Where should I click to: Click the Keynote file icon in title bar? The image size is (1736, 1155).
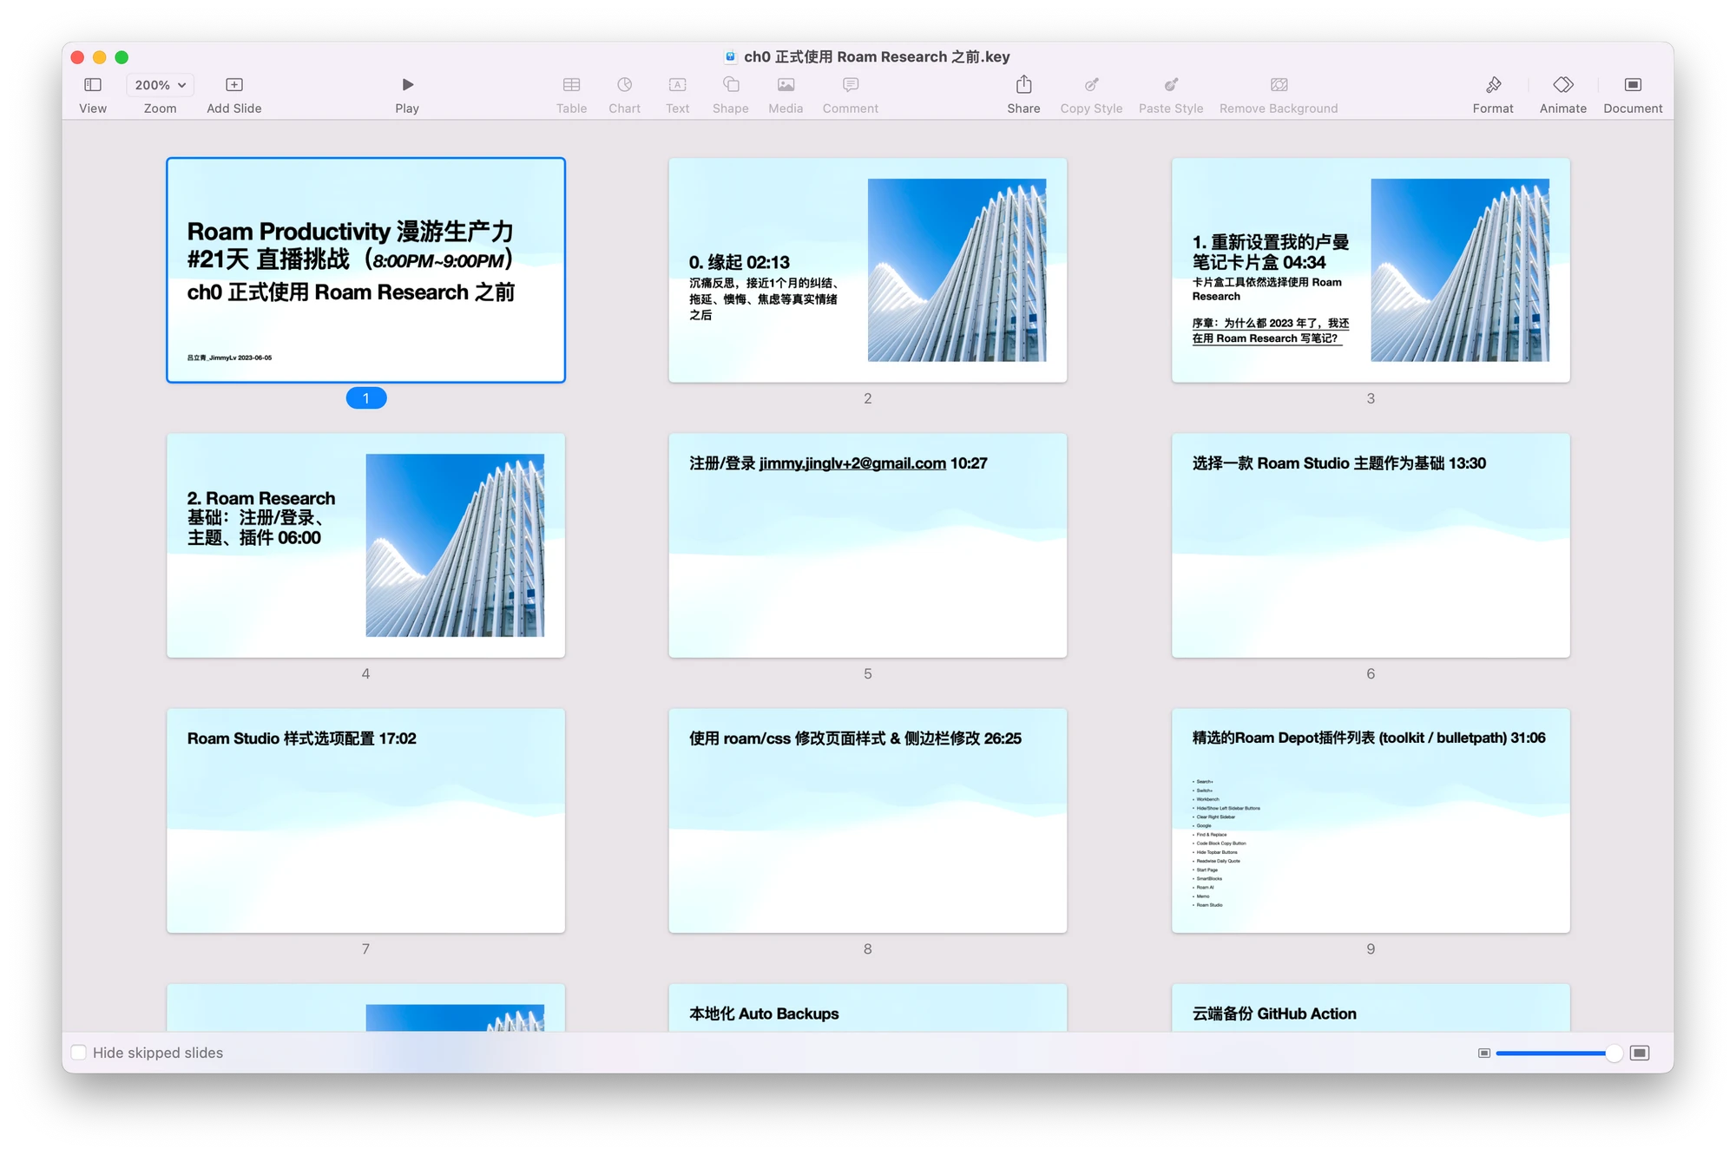(730, 56)
